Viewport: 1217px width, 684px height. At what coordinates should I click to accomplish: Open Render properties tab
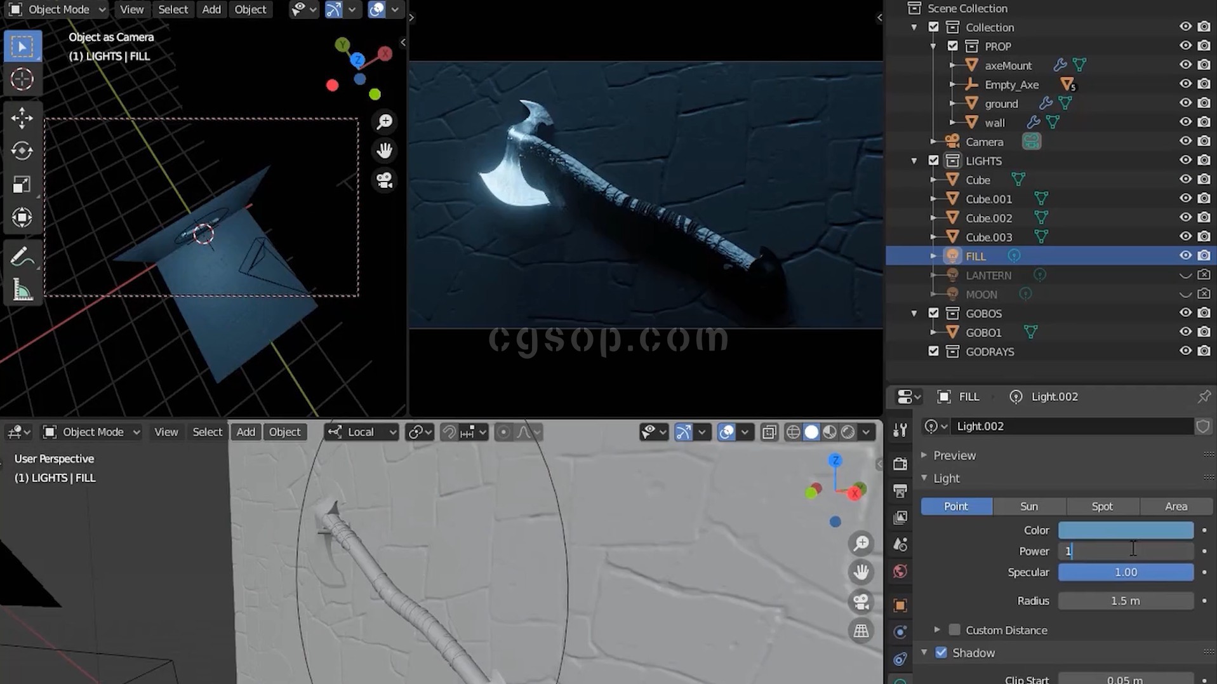(x=900, y=464)
